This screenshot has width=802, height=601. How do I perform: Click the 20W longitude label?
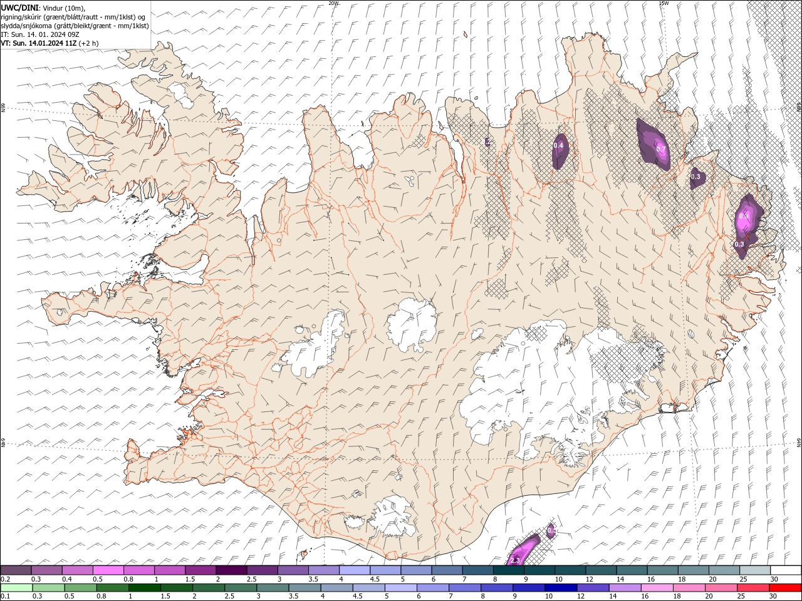334,3
